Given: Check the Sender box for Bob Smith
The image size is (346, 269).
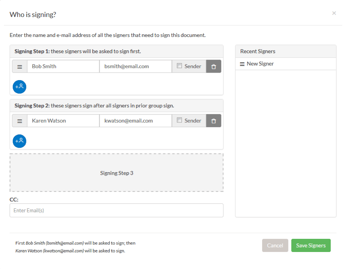Looking at the screenshot, I should [179, 66].
